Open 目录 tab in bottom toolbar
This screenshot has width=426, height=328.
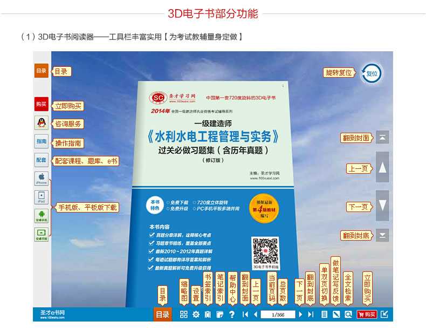pos(162,315)
